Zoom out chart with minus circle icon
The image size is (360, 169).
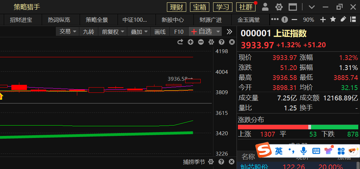[x=201, y=42]
